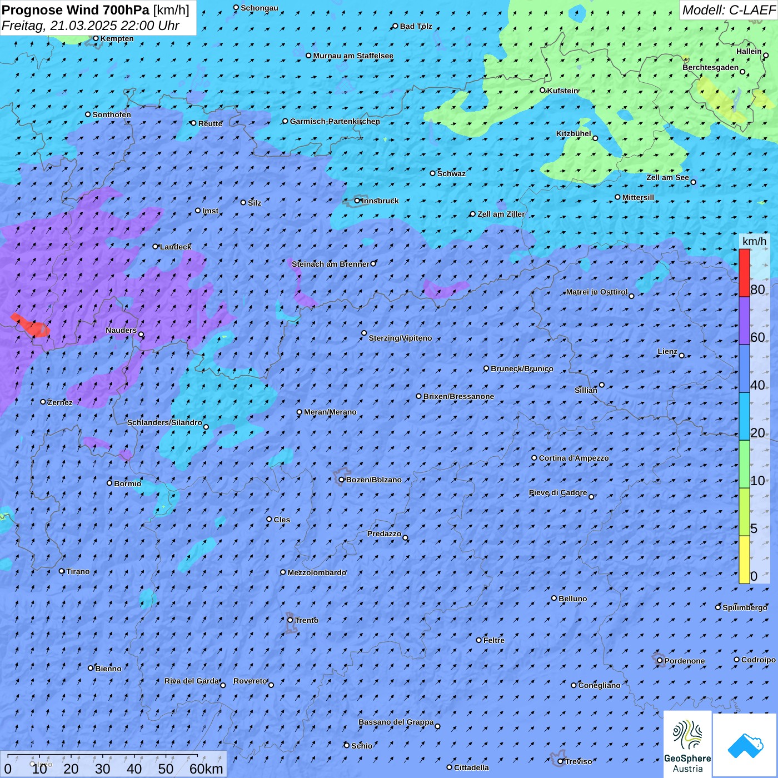
Task: Click the Zell am See marker
Action: pyautogui.click(x=693, y=182)
